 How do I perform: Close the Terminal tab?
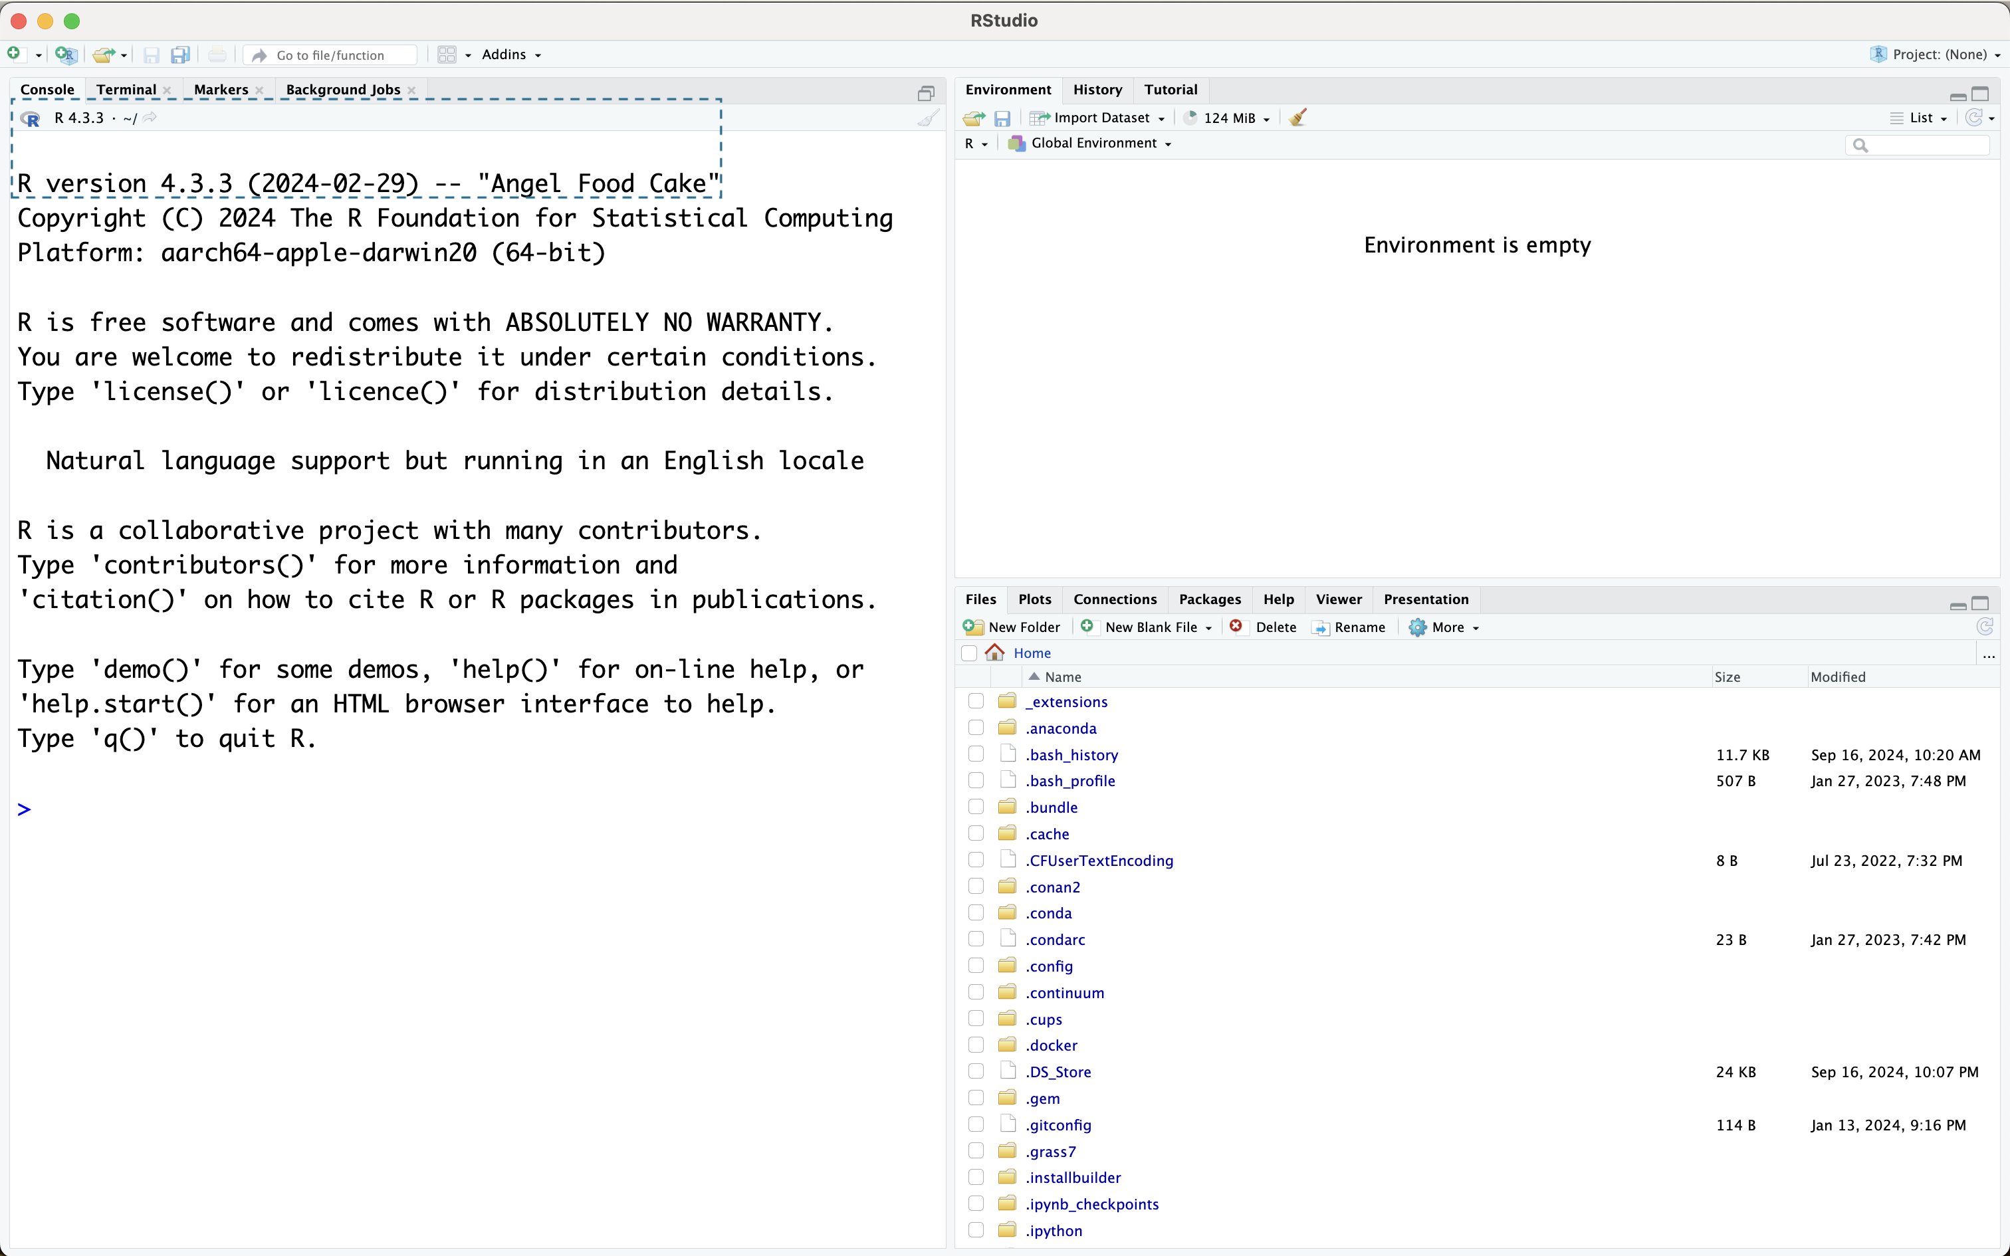coord(167,90)
